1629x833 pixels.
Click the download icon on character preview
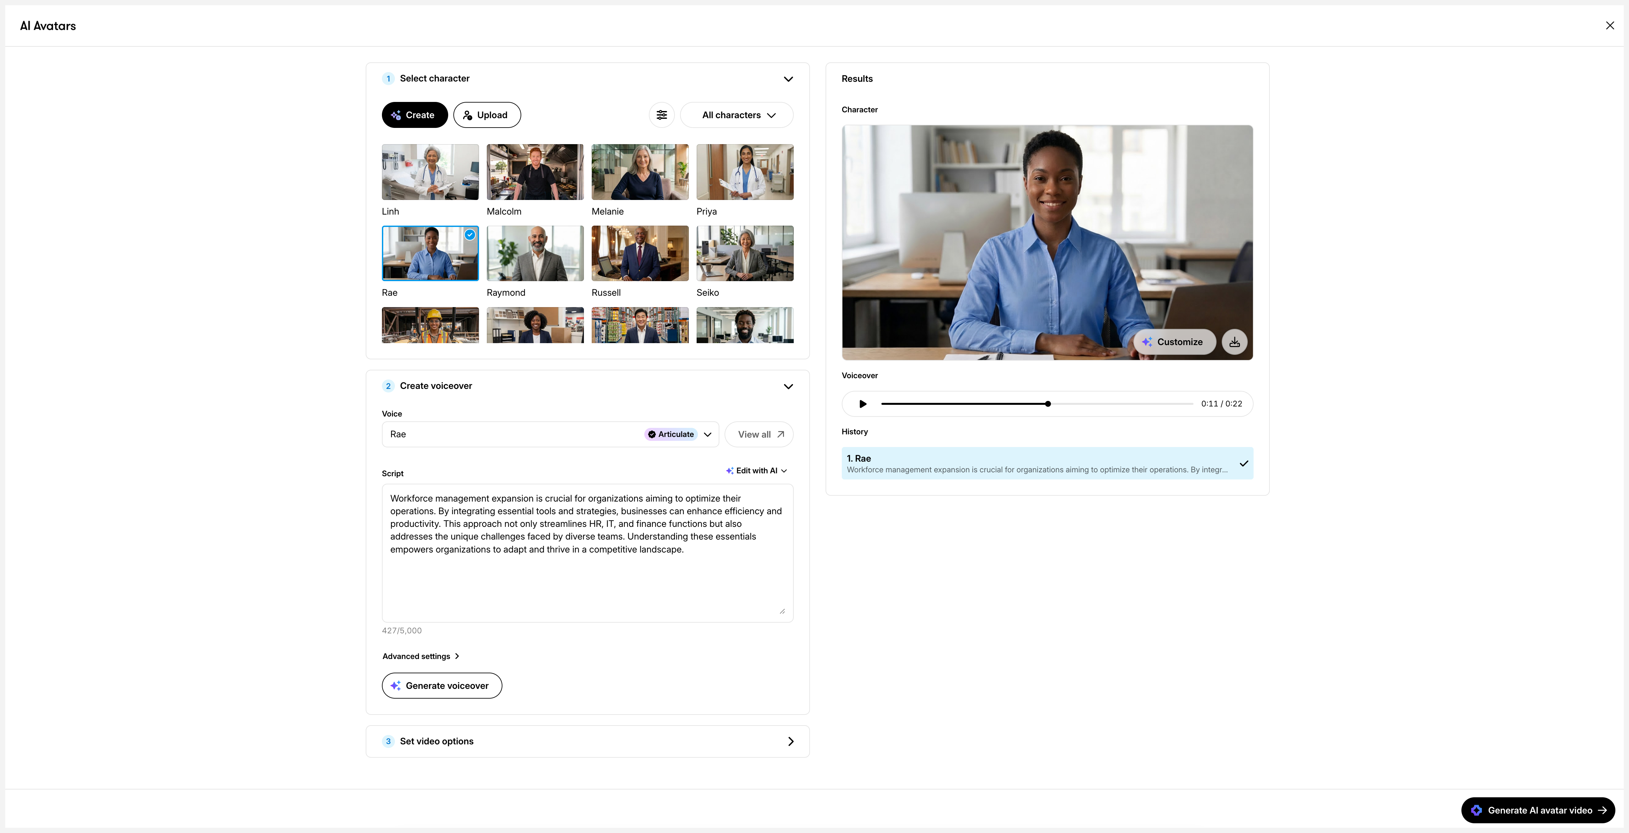click(1234, 342)
